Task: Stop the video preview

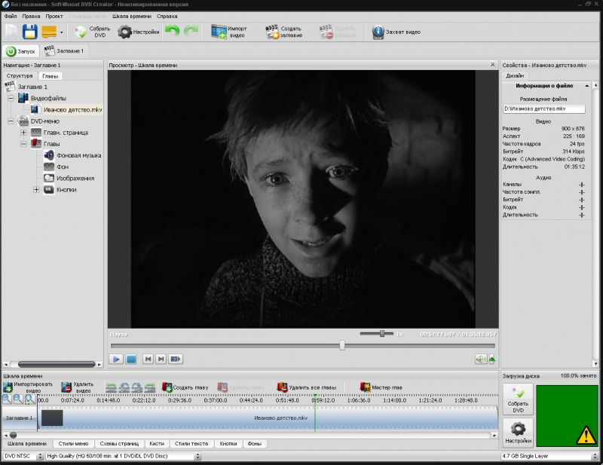Action: pos(131,359)
